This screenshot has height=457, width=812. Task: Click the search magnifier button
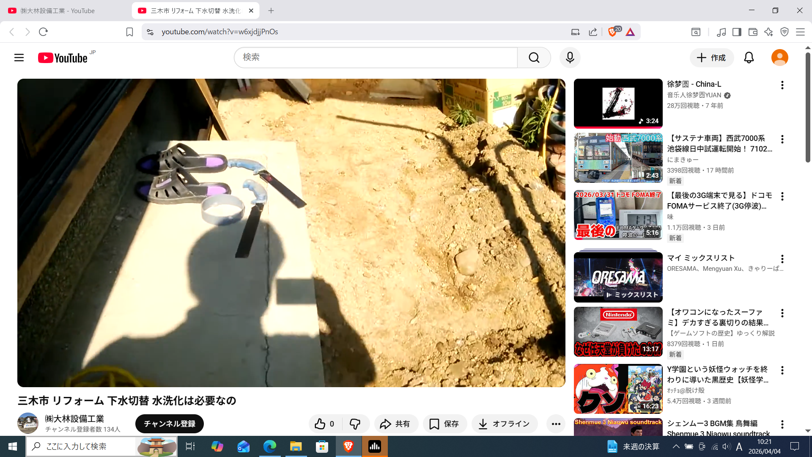534,58
